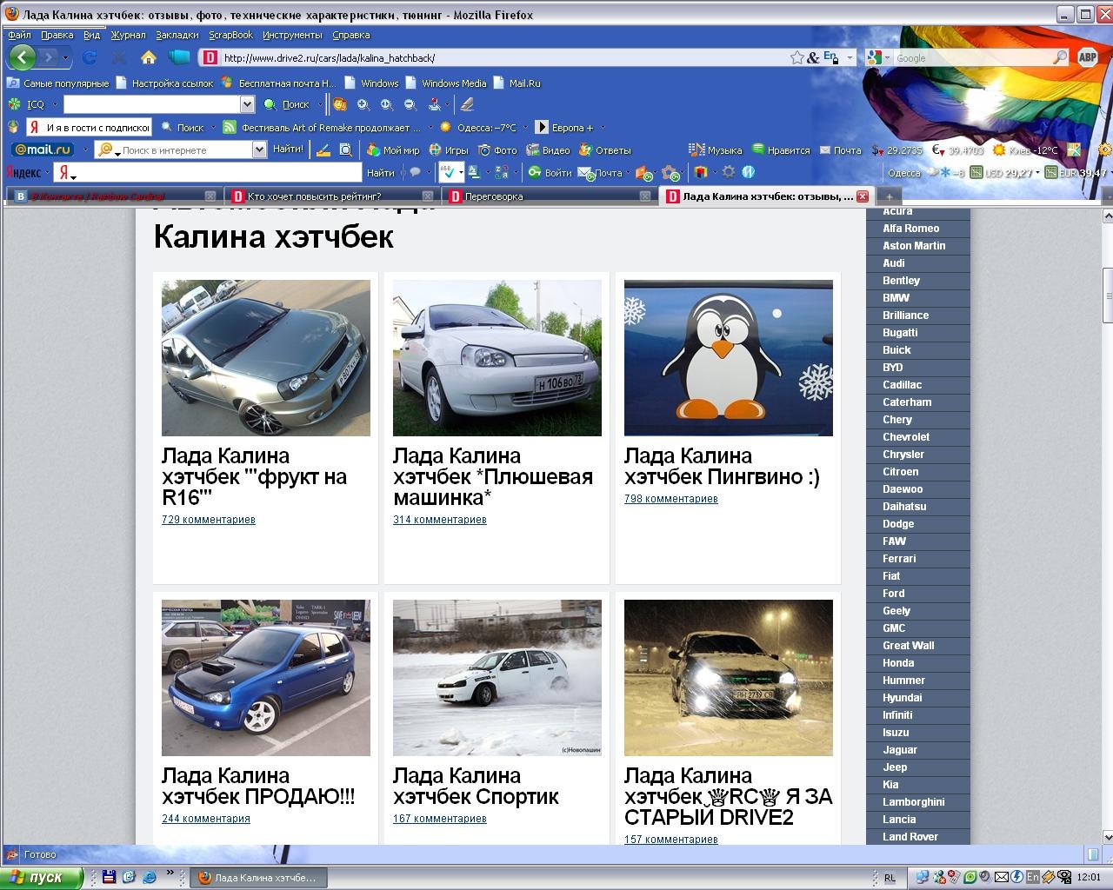Open the penguin sticker car thumbnail
This screenshot has width=1113, height=890.
click(x=729, y=358)
